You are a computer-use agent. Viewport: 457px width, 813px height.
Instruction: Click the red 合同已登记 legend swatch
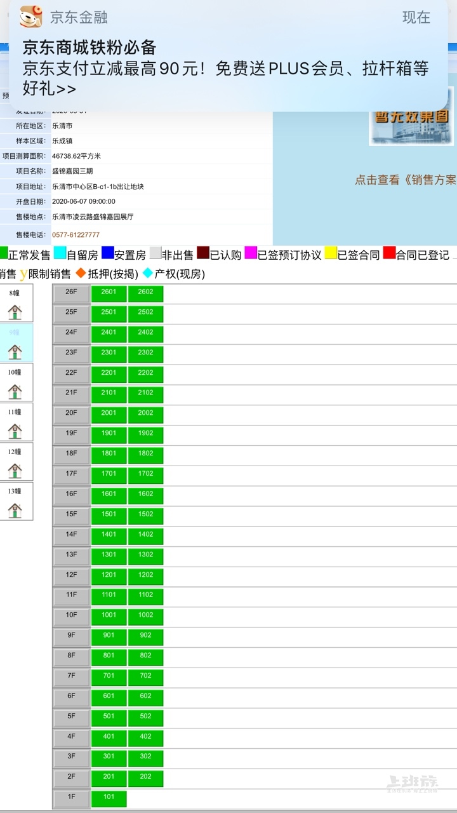389,253
